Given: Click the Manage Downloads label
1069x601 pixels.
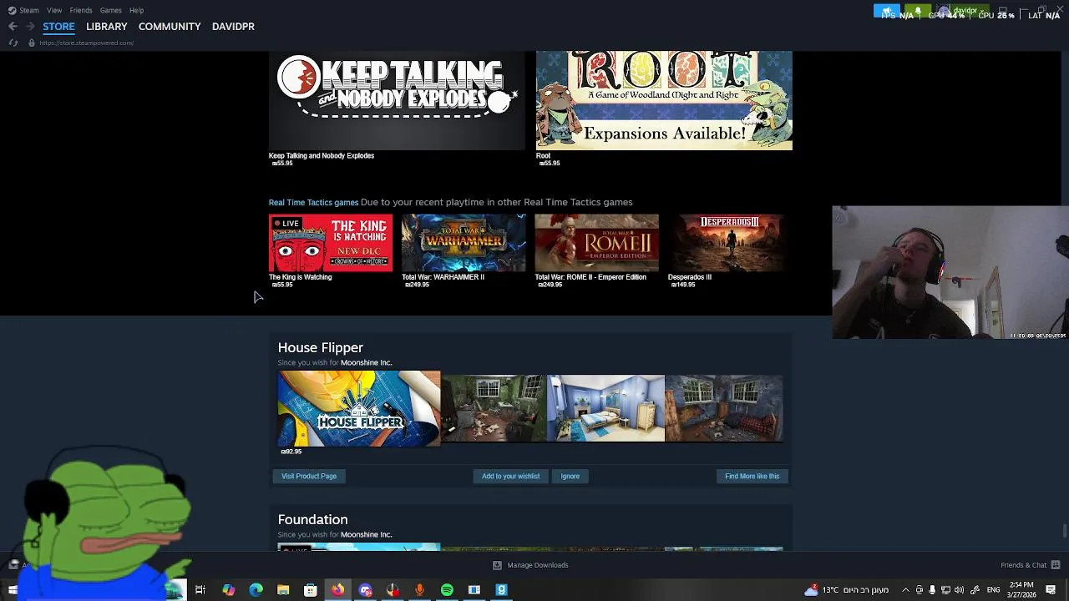Looking at the screenshot, I should click(x=538, y=565).
